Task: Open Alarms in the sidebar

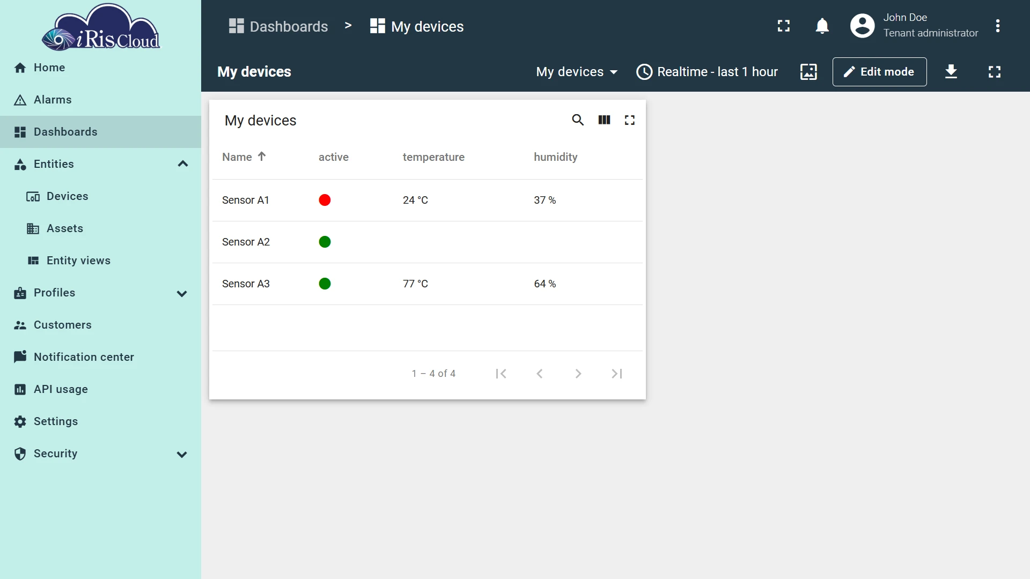Action: coord(100,100)
